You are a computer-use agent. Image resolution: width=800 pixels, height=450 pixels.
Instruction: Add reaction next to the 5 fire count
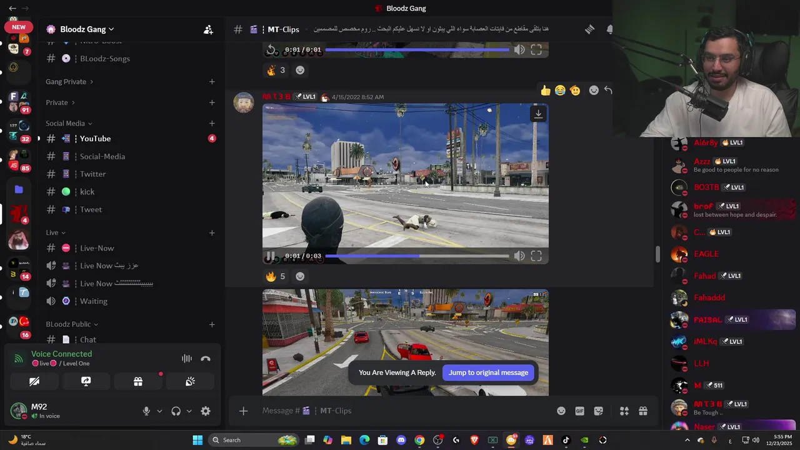(x=300, y=276)
